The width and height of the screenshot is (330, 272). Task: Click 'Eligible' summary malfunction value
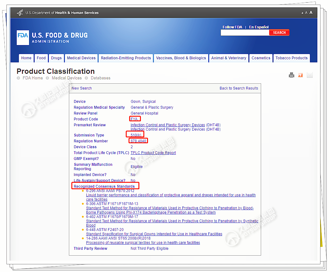click(x=137, y=167)
